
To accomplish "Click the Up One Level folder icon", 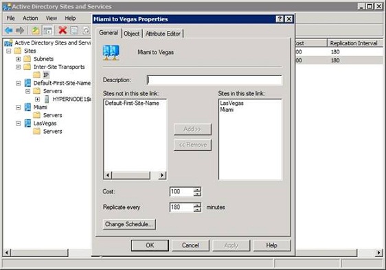I will 36,30.
